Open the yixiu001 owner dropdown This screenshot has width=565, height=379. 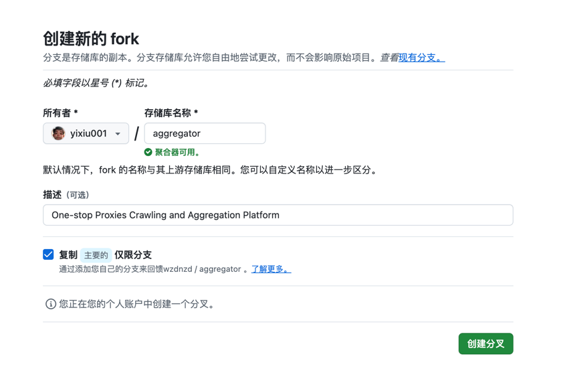point(86,133)
